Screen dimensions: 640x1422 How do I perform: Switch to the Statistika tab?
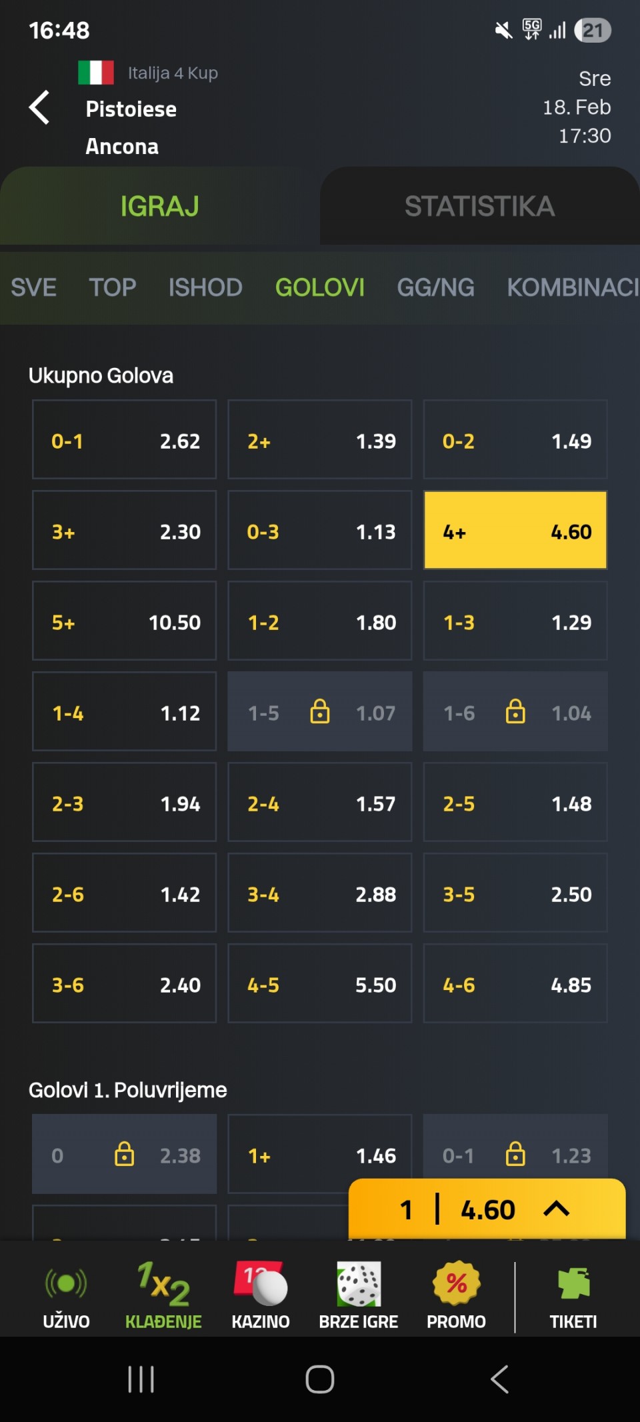coord(479,206)
